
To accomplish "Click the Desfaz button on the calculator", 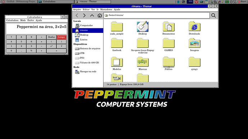I will click(x=51, y=37).
